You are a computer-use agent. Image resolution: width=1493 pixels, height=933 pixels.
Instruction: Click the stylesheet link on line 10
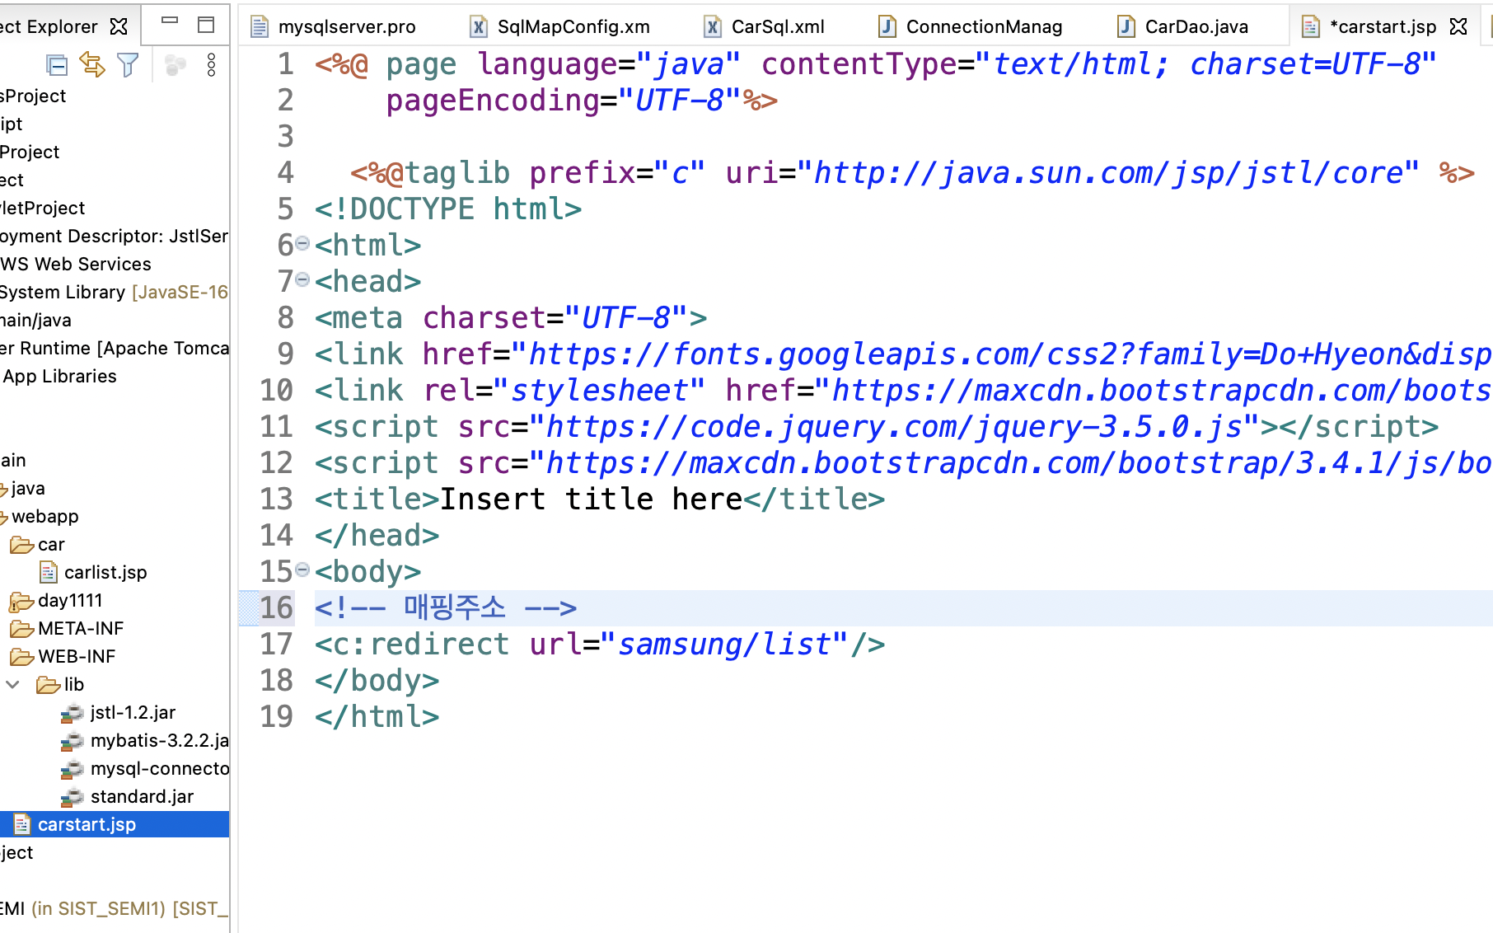pos(903,390)
